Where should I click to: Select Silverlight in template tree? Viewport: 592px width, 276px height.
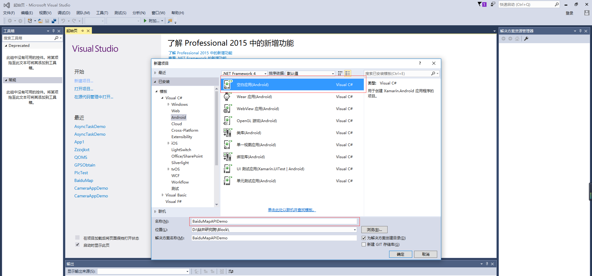[x=180, y=163]
